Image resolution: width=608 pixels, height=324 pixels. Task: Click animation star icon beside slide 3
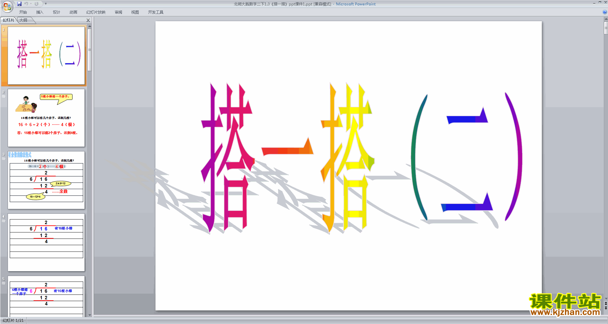click(x=3, y=159)
